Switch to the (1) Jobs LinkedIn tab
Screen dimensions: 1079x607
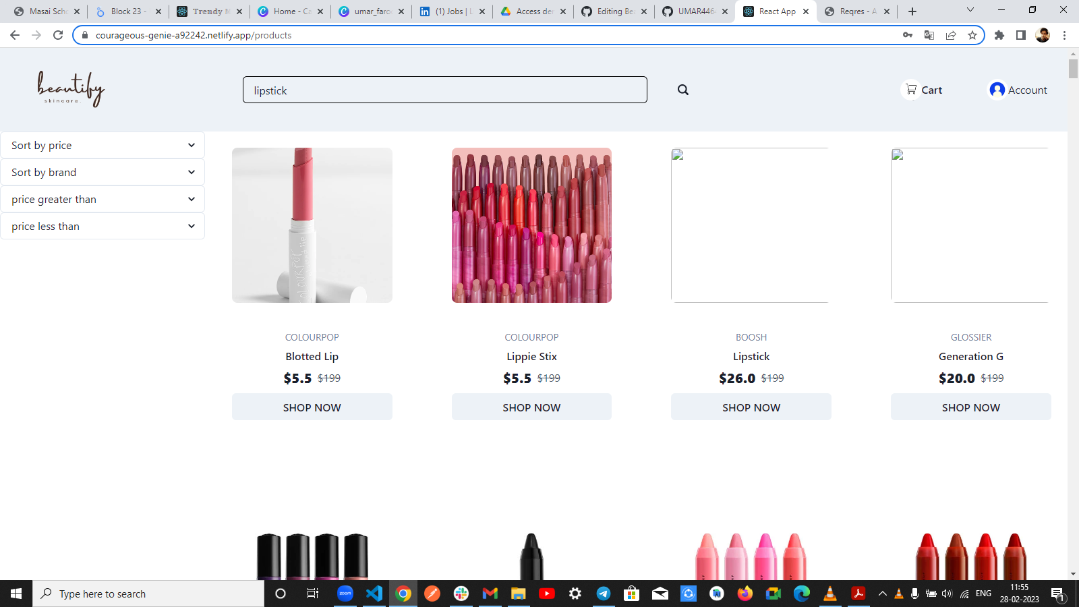(x=453, y=11)
